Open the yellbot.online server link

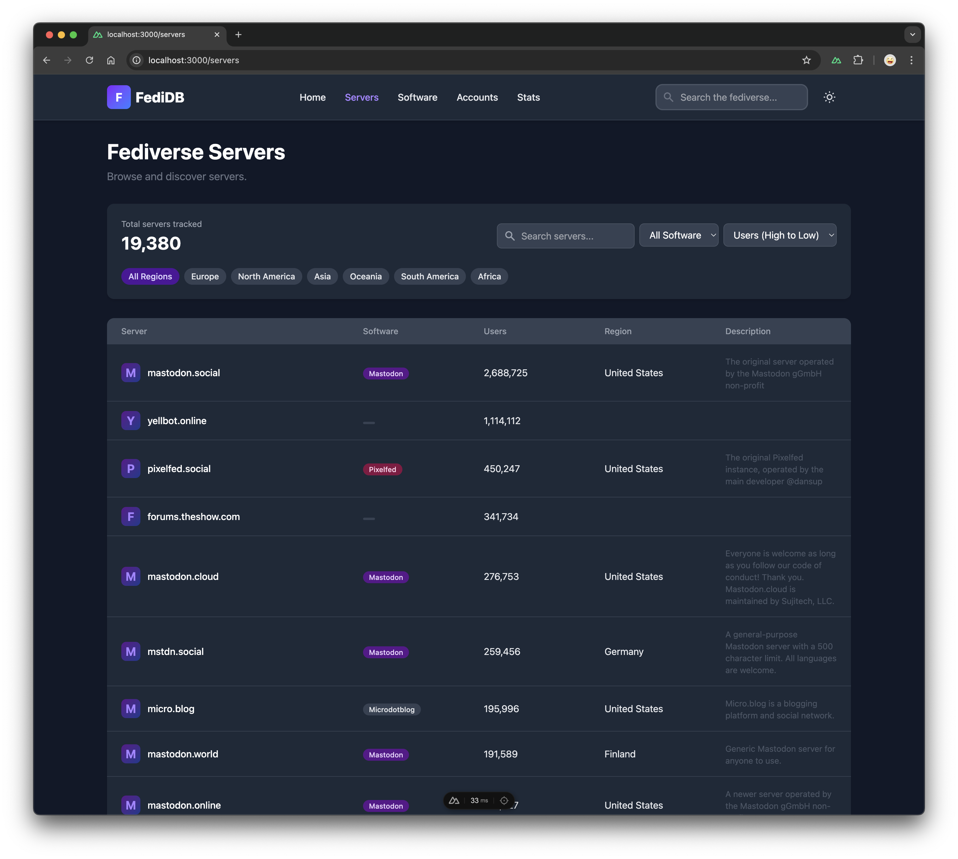tap(177, 421)
